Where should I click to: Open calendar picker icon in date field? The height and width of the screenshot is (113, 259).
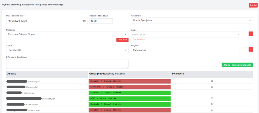coord(84,21)
